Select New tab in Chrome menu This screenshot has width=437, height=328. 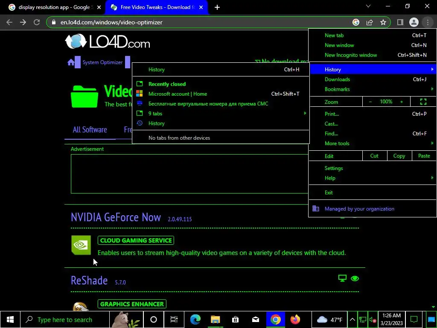[372, 35]
